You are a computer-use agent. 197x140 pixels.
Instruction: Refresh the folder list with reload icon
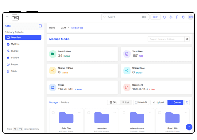[187, 102]
